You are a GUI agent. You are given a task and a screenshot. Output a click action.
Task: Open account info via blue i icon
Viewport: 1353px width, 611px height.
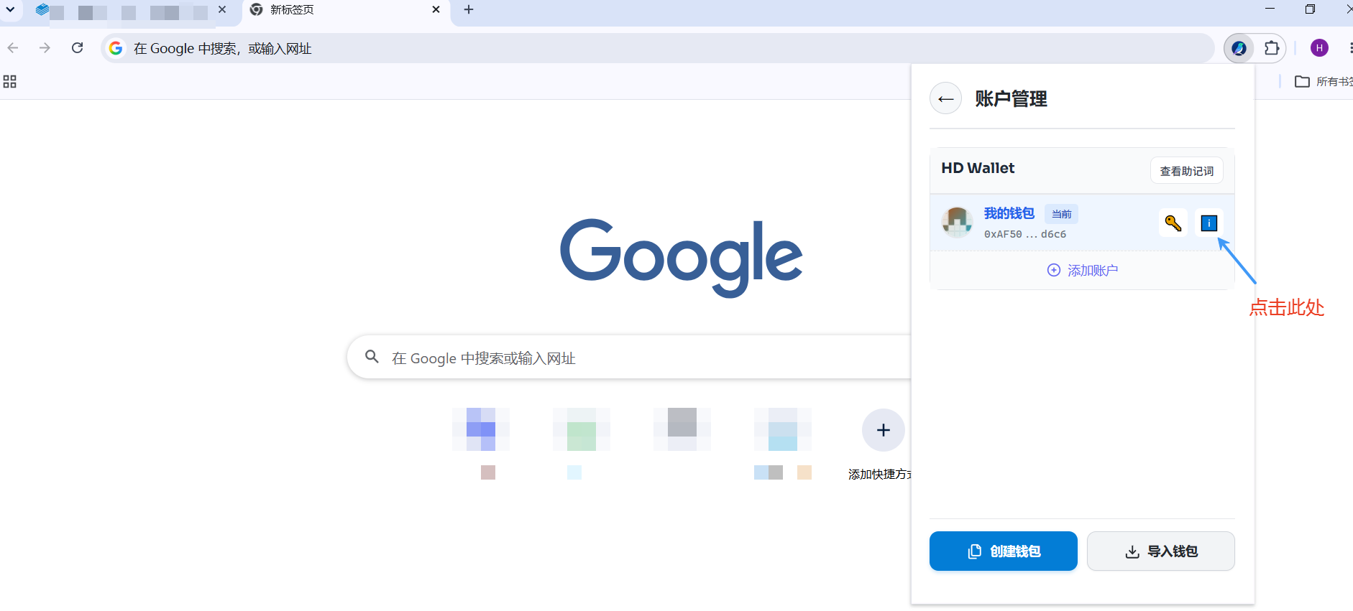(1209, 223)
